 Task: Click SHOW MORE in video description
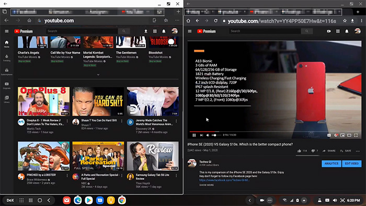(x=207, y=185)
